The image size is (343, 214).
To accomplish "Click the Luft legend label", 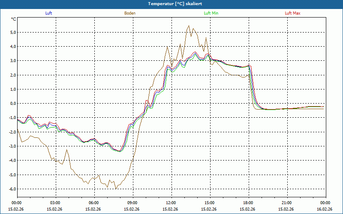I will [48, 13].
